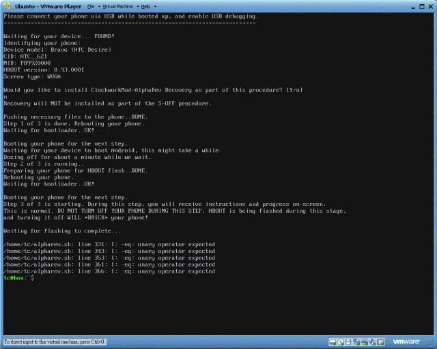Click the floppy drive status icon
Image resolution: width=437 pixels, height=349 pixels.
click(348, 342)
